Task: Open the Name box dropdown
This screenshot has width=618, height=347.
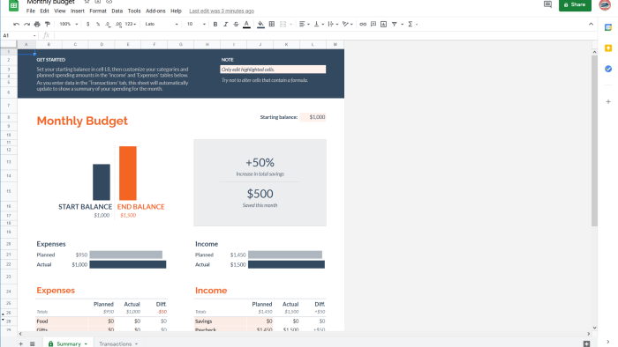Action: point(34,36)
